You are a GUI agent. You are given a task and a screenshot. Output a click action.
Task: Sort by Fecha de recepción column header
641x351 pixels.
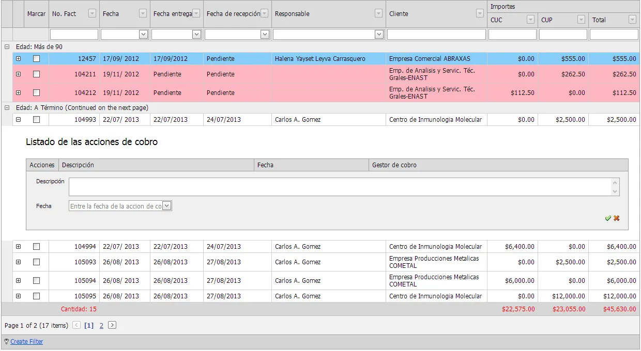233,14
